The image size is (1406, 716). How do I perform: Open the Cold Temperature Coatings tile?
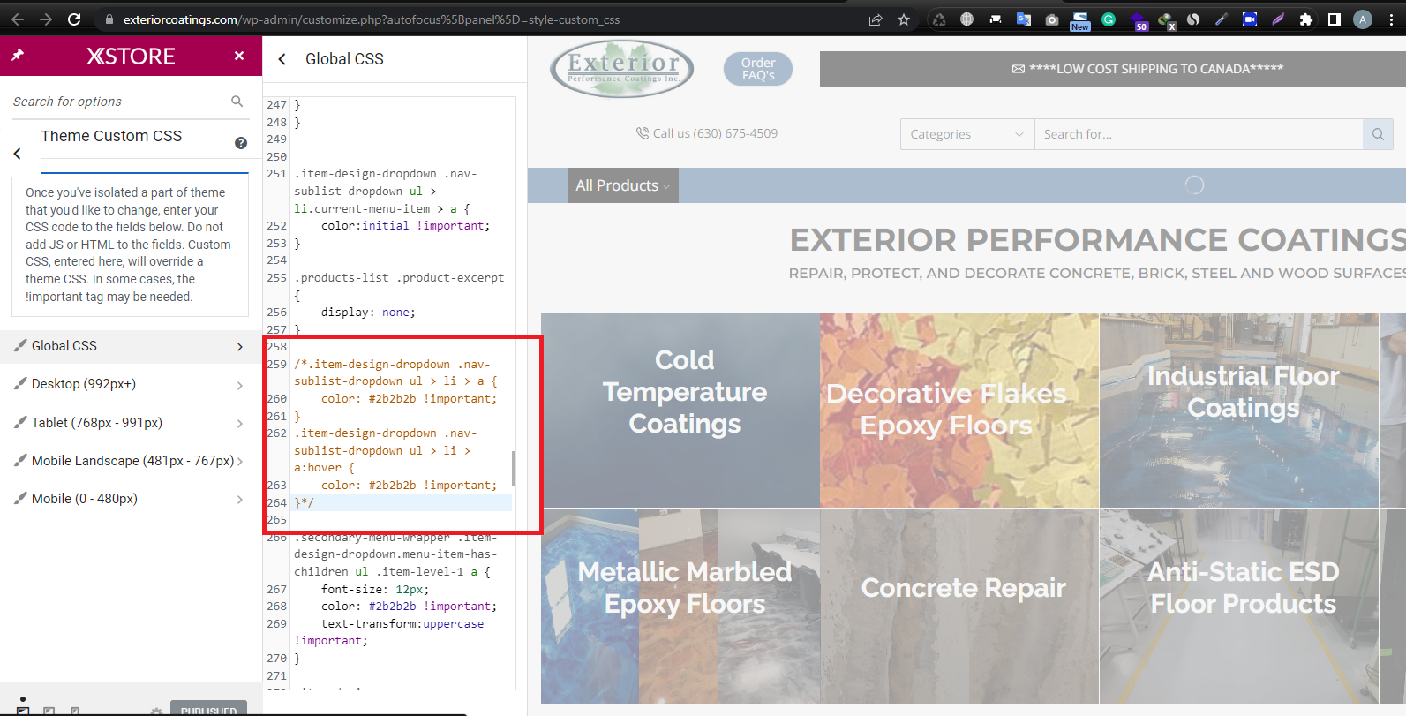680,410
